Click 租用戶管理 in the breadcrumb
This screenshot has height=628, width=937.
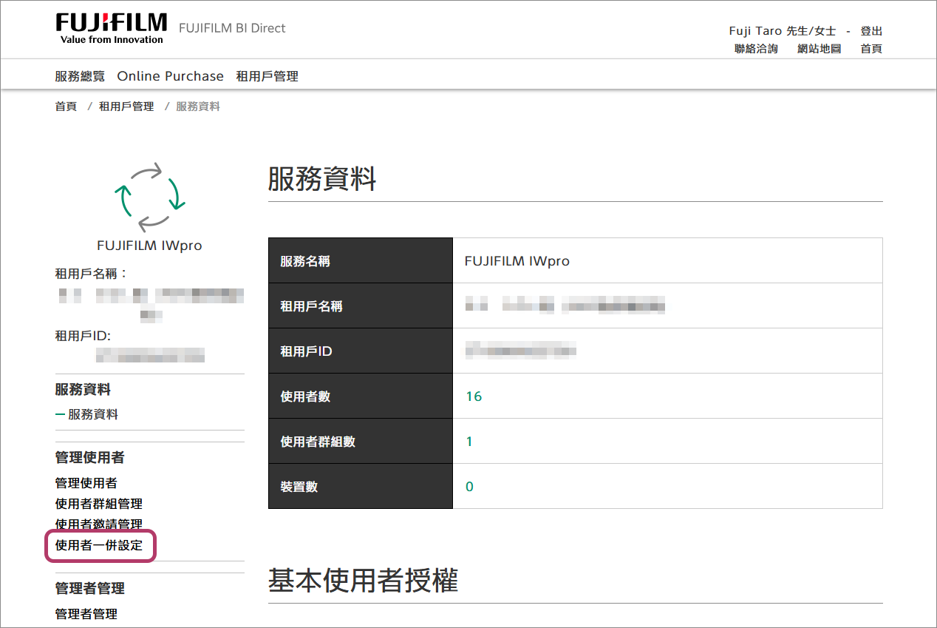(126, 107)
